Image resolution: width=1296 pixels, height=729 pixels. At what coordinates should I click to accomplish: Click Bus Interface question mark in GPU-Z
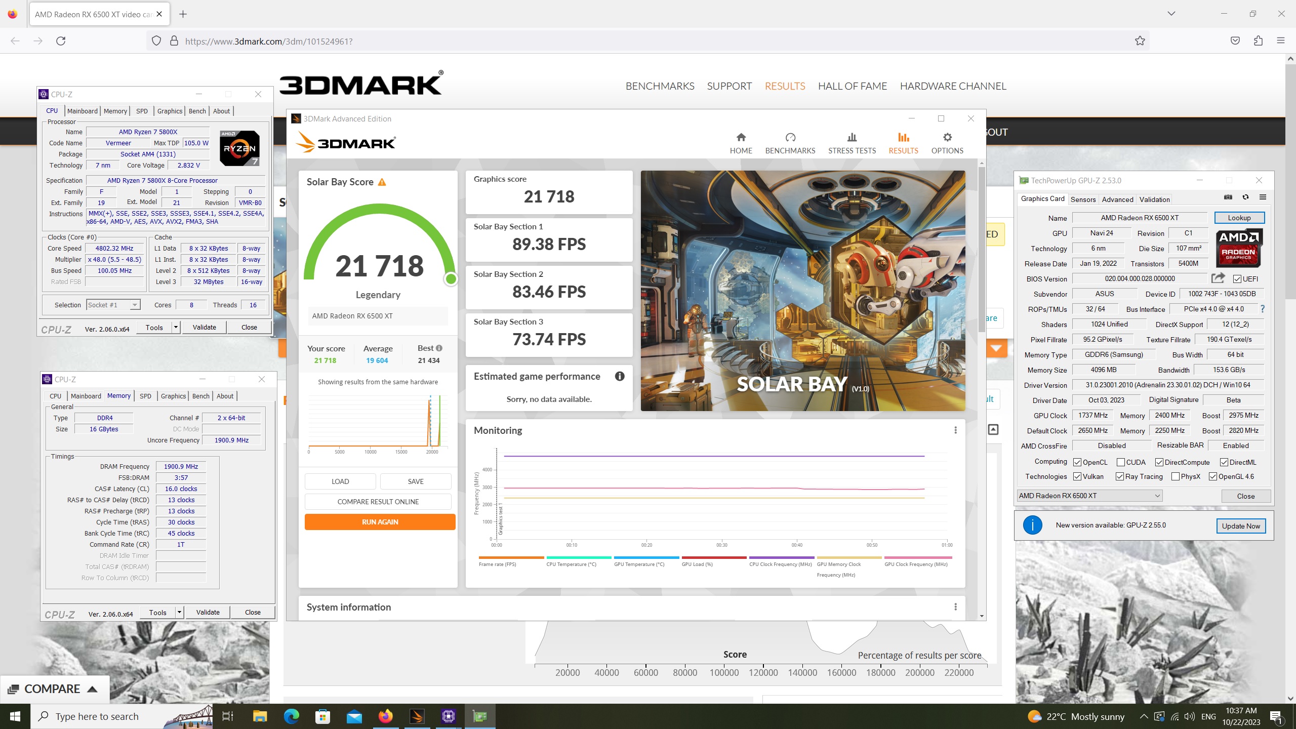(x=1263, y=309)
